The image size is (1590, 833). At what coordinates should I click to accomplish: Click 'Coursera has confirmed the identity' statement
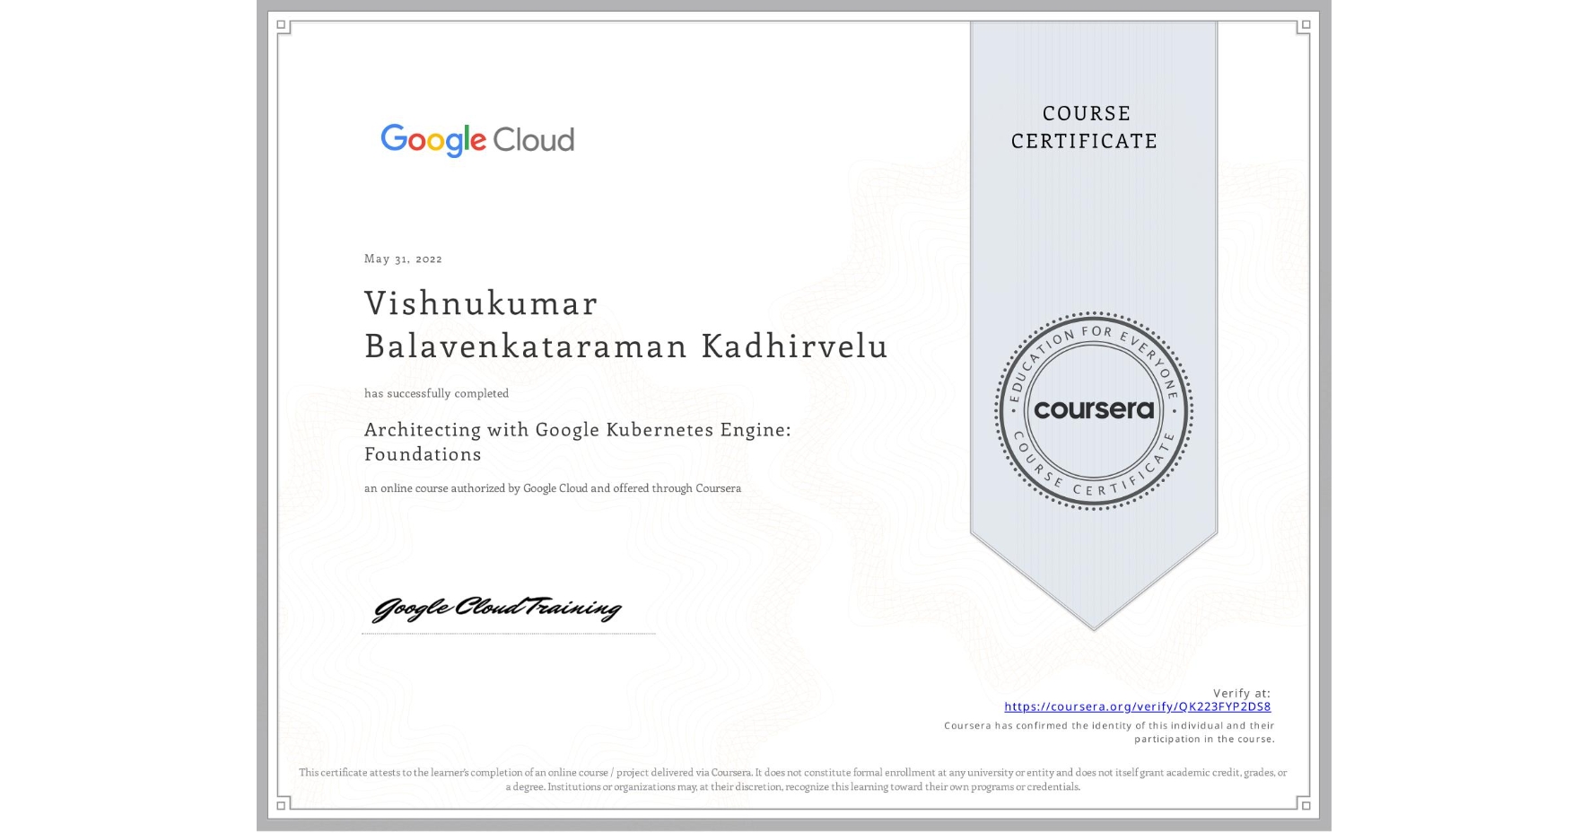tap(1109, 732)
